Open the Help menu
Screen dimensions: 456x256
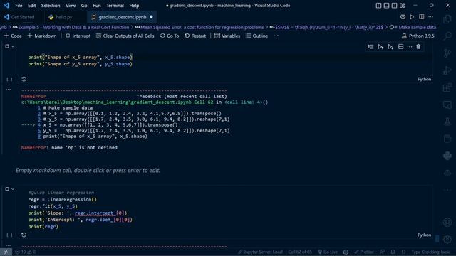point(134,6)
